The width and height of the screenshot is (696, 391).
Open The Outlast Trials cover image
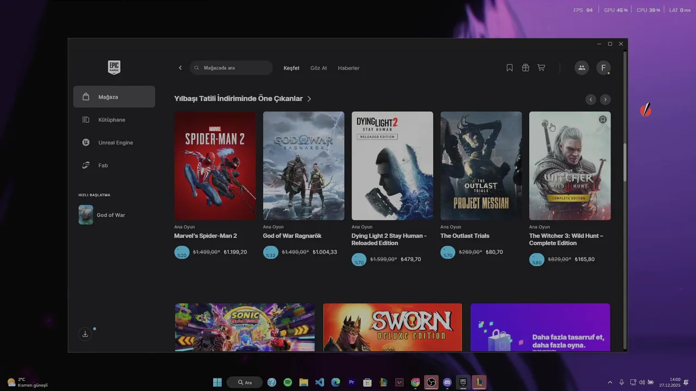pos(481,166)
